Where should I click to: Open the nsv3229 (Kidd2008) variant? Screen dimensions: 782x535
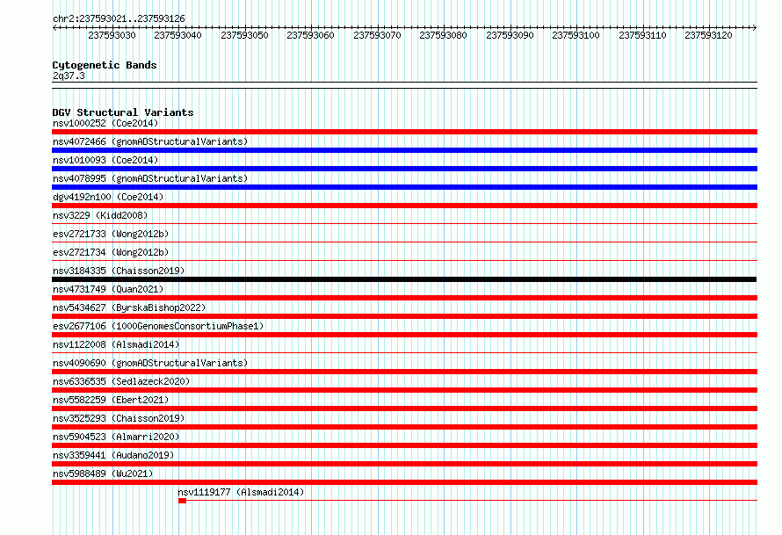(100, 215)
